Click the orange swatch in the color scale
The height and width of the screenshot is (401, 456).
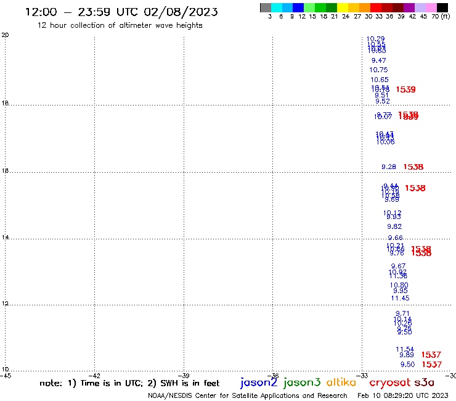click(365, 7)
